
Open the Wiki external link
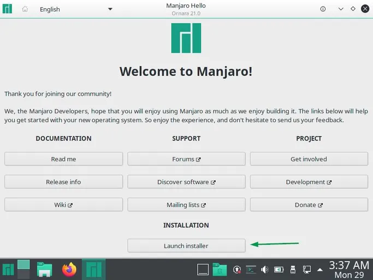pos(63,205)
